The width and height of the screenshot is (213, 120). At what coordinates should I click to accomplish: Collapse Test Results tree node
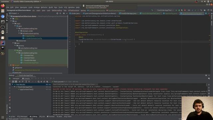pyautogui.click(x=13, y=84)
